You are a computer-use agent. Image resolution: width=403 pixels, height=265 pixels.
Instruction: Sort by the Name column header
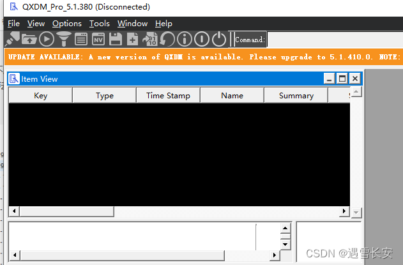point(232,95)
